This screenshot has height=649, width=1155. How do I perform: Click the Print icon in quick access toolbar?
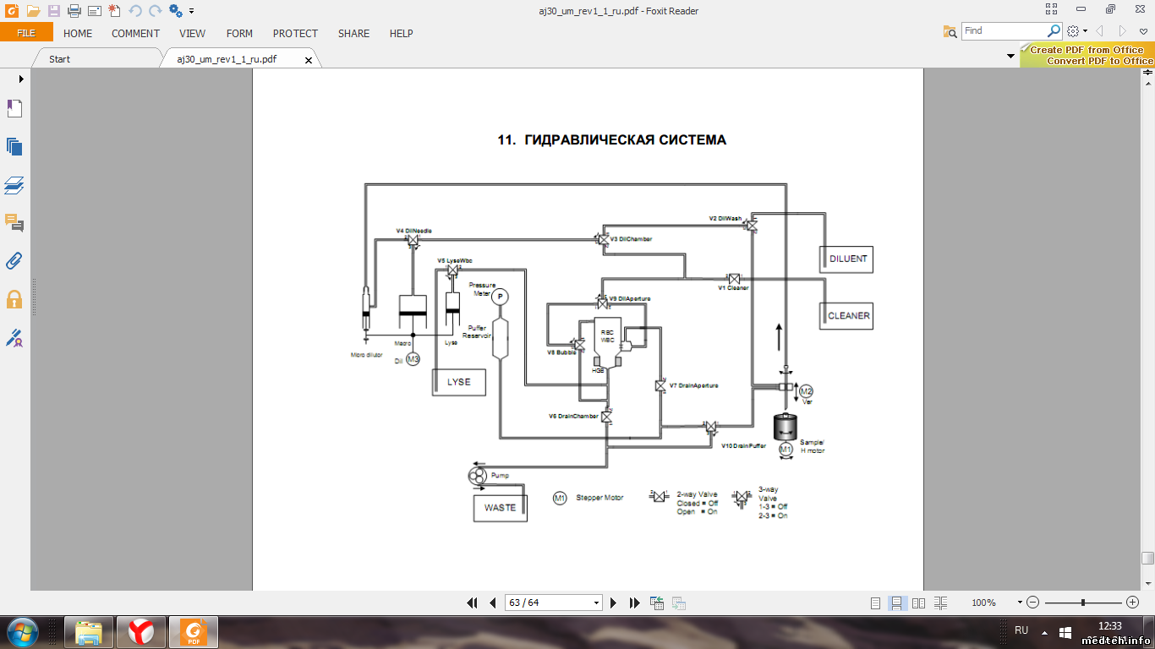(x=74, y=11)
